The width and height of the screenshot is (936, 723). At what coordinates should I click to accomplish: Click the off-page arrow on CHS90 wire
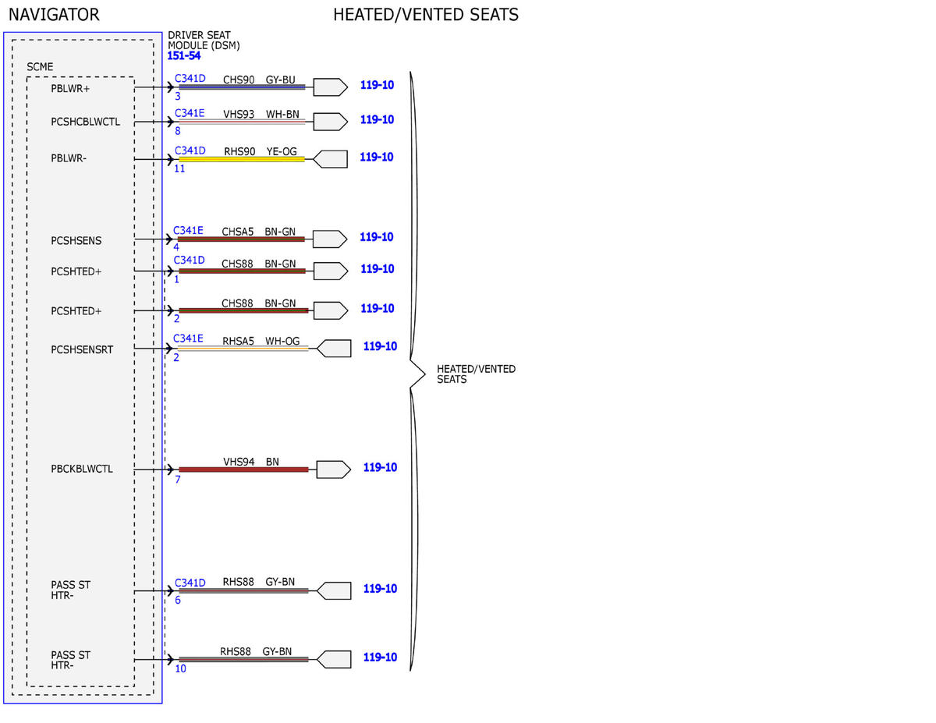pyautogui.click(x=330, y=87)
